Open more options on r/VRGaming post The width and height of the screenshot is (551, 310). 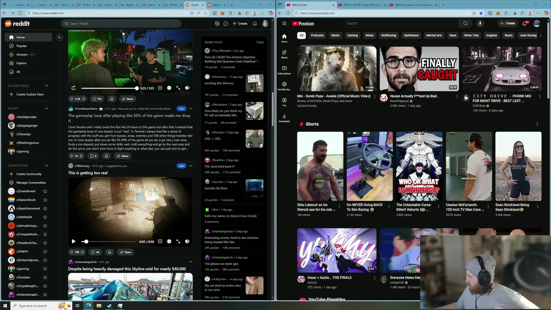pyautogui.click(x=191, y=166)
